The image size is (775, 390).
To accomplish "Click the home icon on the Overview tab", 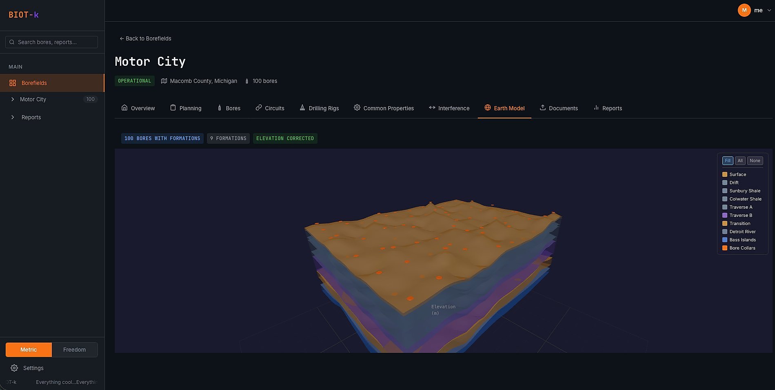I will (x=124, y=108).
